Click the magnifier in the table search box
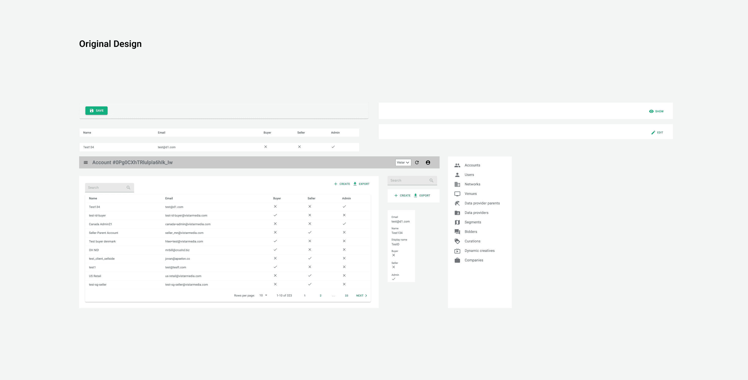The image size is (748, 380). 128,188
